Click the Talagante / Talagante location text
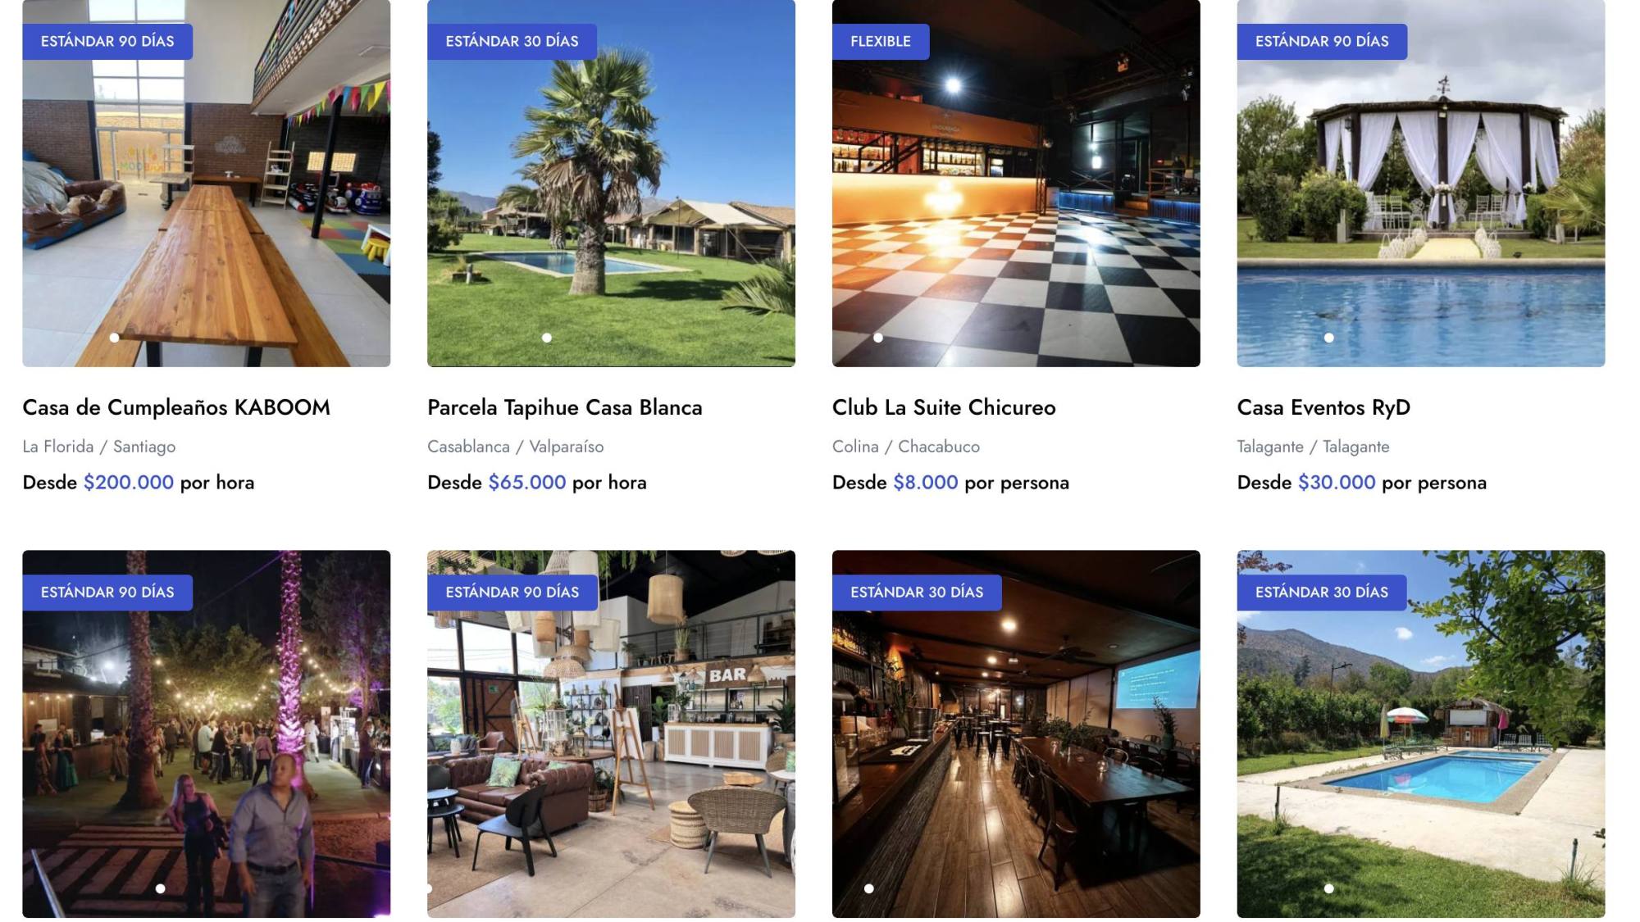This screenshot has height=922, width=1640. click(x=1313, y=447)
